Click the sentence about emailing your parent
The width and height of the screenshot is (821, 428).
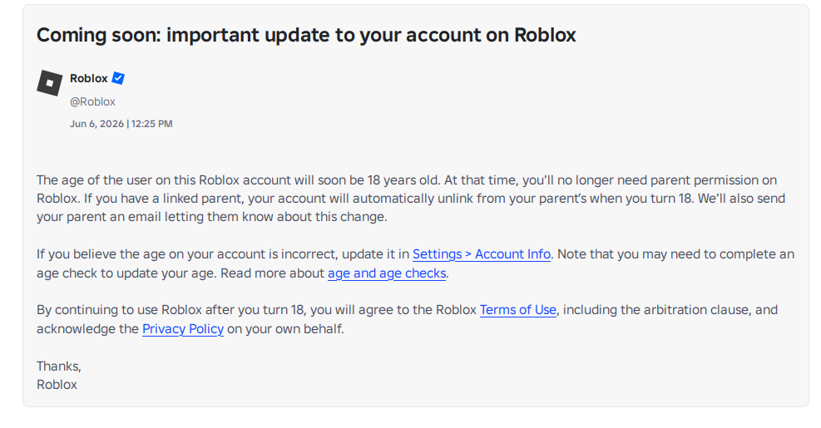click(x=411, y=208)
